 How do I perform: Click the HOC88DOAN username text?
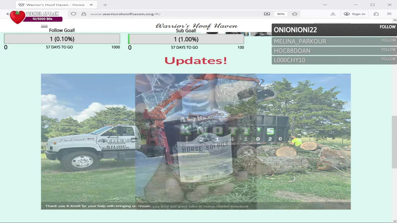coord(292,51)
